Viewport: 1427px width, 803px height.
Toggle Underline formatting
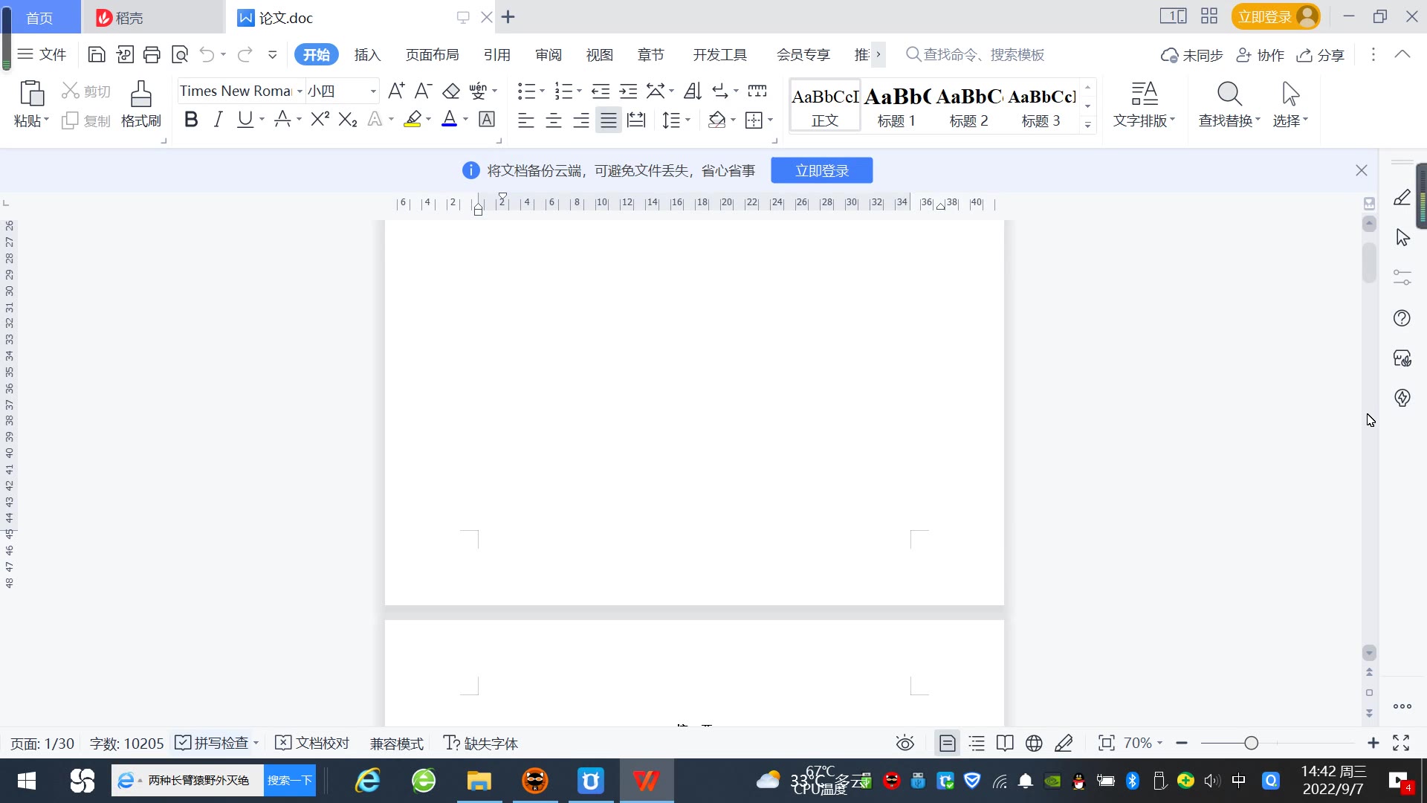[x=245, y=119]
